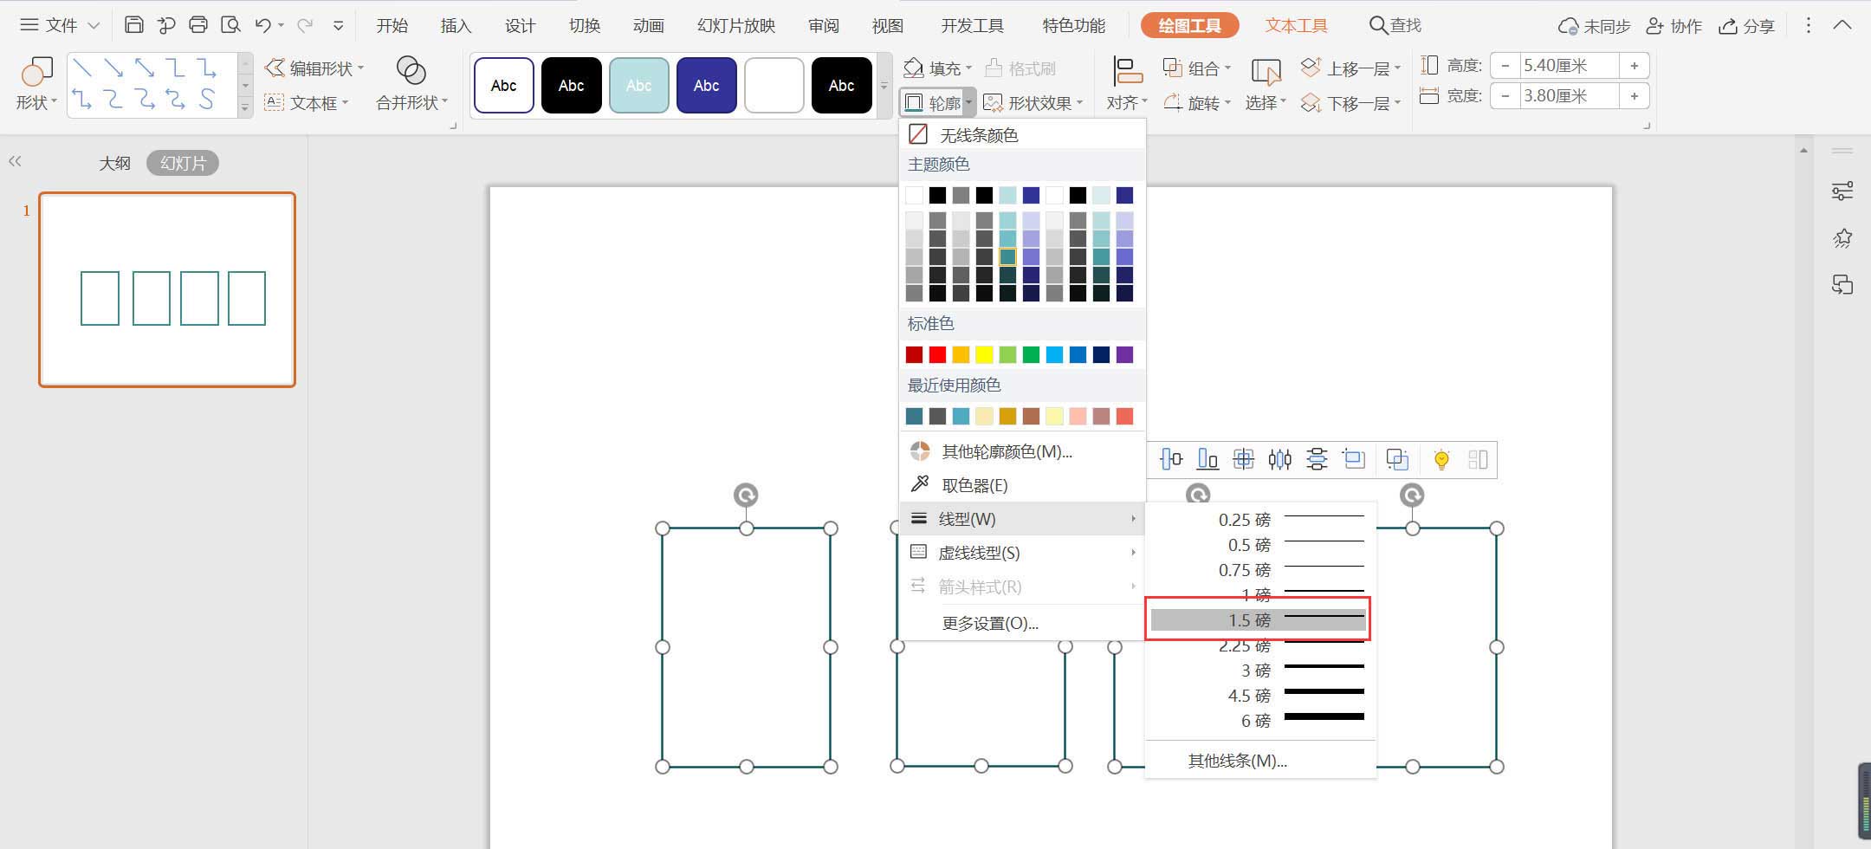Click the lightbulb icon in floating toolbar
Screen dimensions: 1871x849
(x=1441, y=459)
